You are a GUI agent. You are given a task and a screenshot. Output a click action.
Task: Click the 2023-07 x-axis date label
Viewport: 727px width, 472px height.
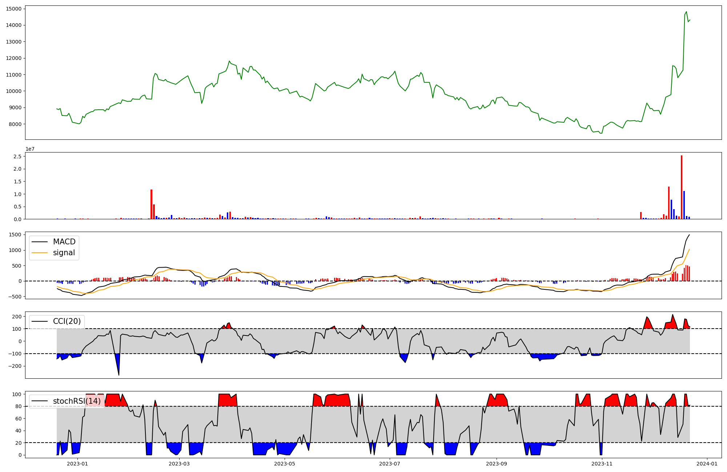coord(390,464)
